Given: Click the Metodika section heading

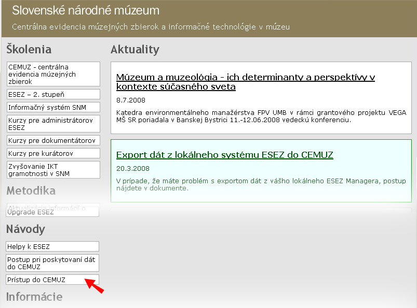Looking at the screenshot, I should pyautogui.click(x=31, y=190).
